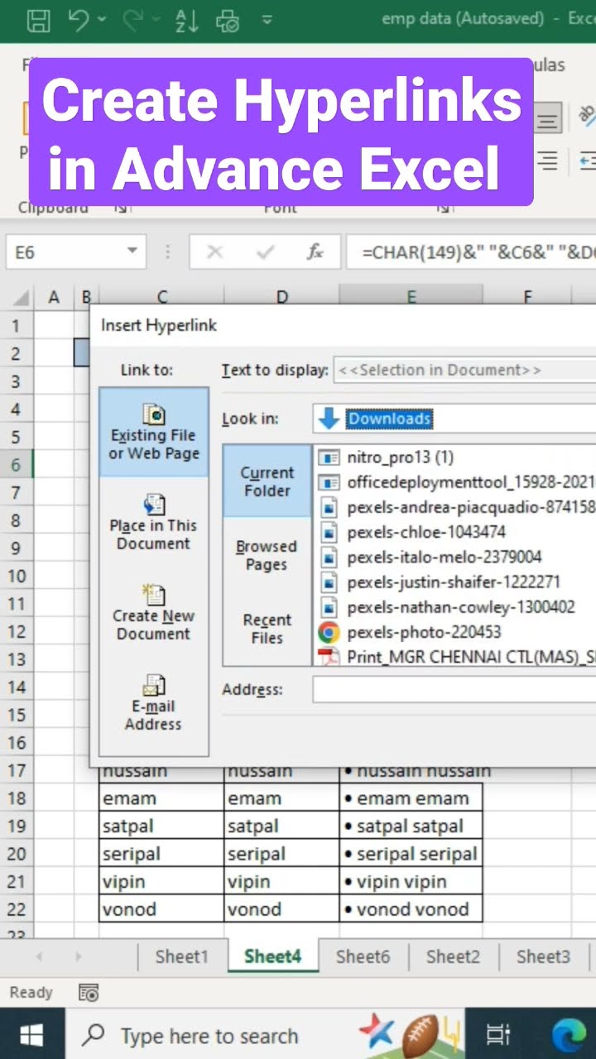The image size is (596, 1059).
Task: Click cell vonod in column C
Action: [161, 909]
